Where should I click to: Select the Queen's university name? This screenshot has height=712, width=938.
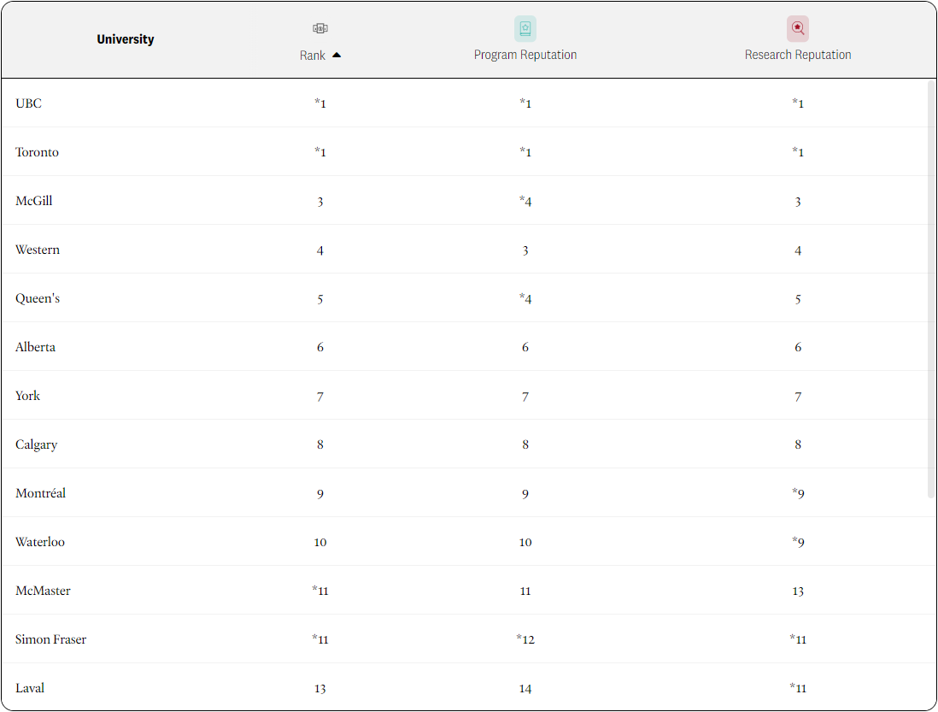tap(38, 298)
